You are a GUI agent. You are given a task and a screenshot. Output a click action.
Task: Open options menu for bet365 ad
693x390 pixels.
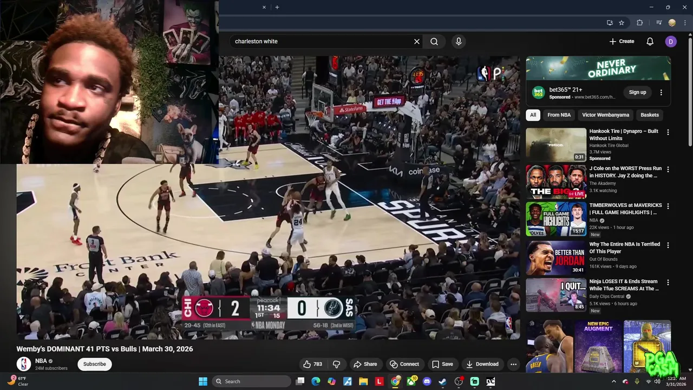pyautogui.click(x=661, y=93)
